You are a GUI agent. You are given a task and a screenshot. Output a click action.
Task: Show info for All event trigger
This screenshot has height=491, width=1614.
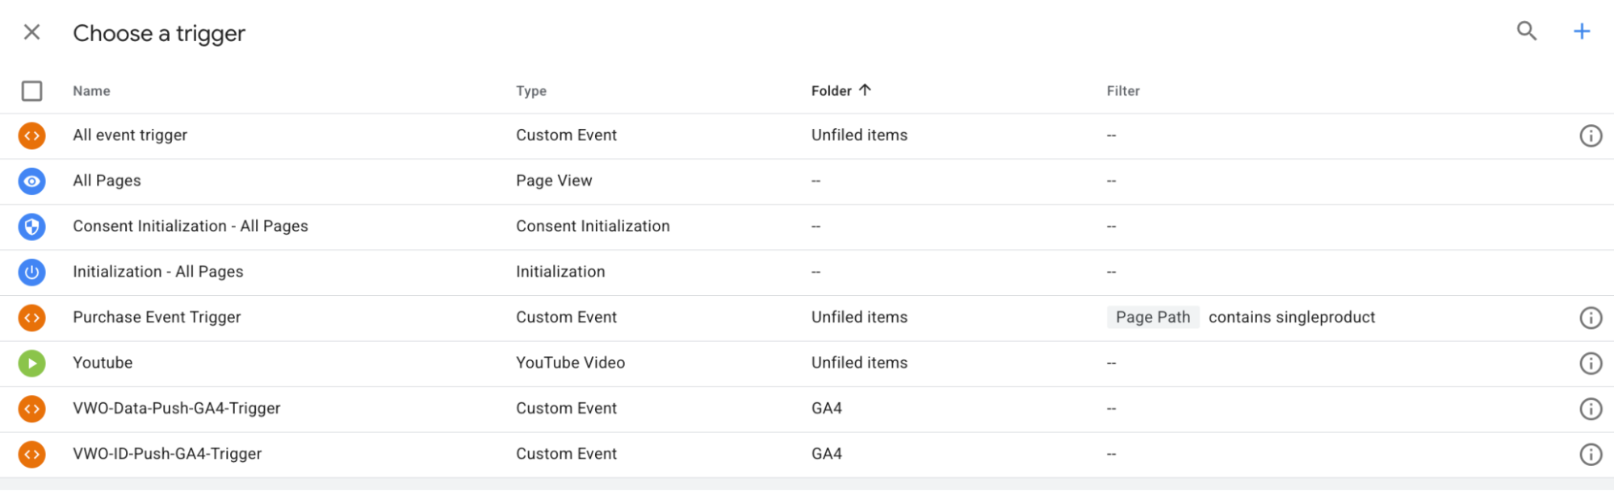(1590, 135)
